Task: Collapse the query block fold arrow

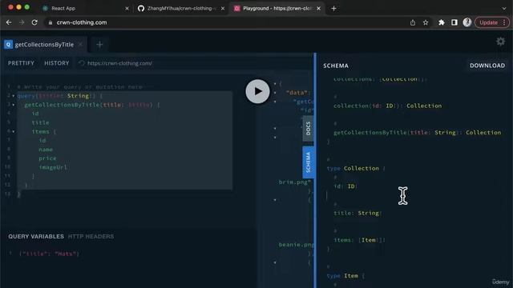Action: (x=14, y=96)
